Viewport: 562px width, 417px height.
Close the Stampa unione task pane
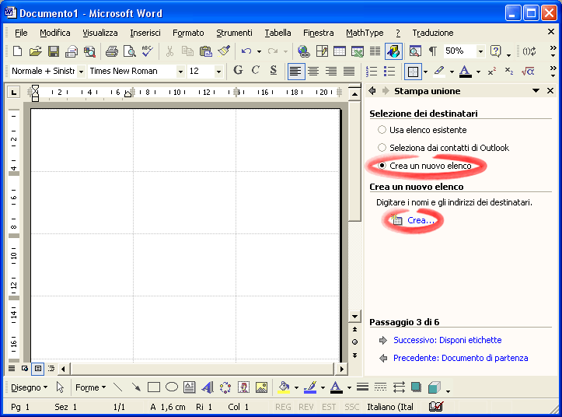tap(550, 91)
